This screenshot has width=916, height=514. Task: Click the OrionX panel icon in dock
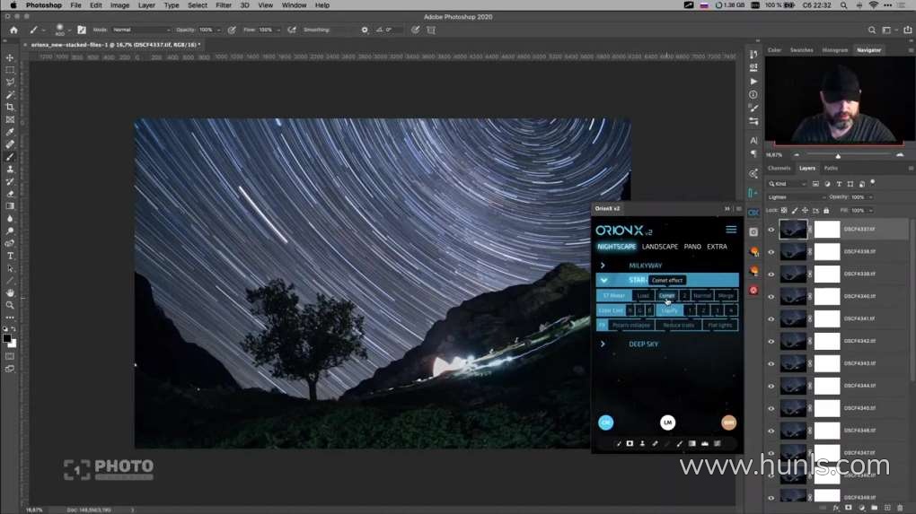[x=753, y=213]
